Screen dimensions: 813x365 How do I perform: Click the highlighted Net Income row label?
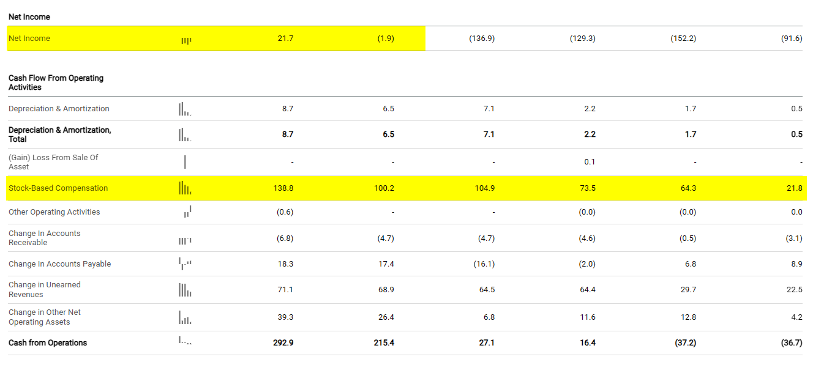coord(29,39)
